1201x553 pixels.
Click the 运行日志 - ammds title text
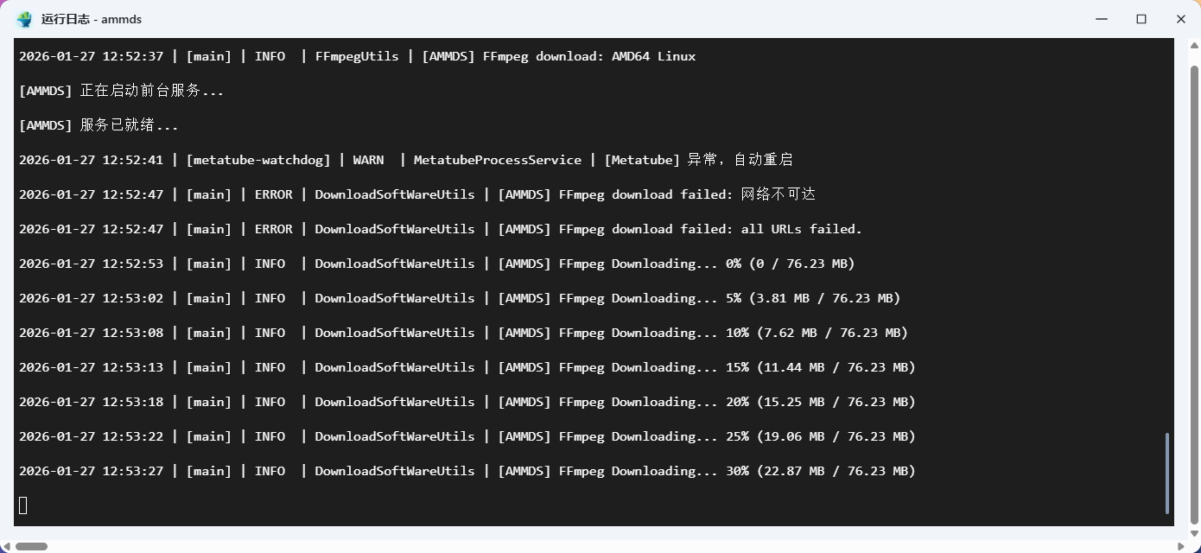[90, 18]
